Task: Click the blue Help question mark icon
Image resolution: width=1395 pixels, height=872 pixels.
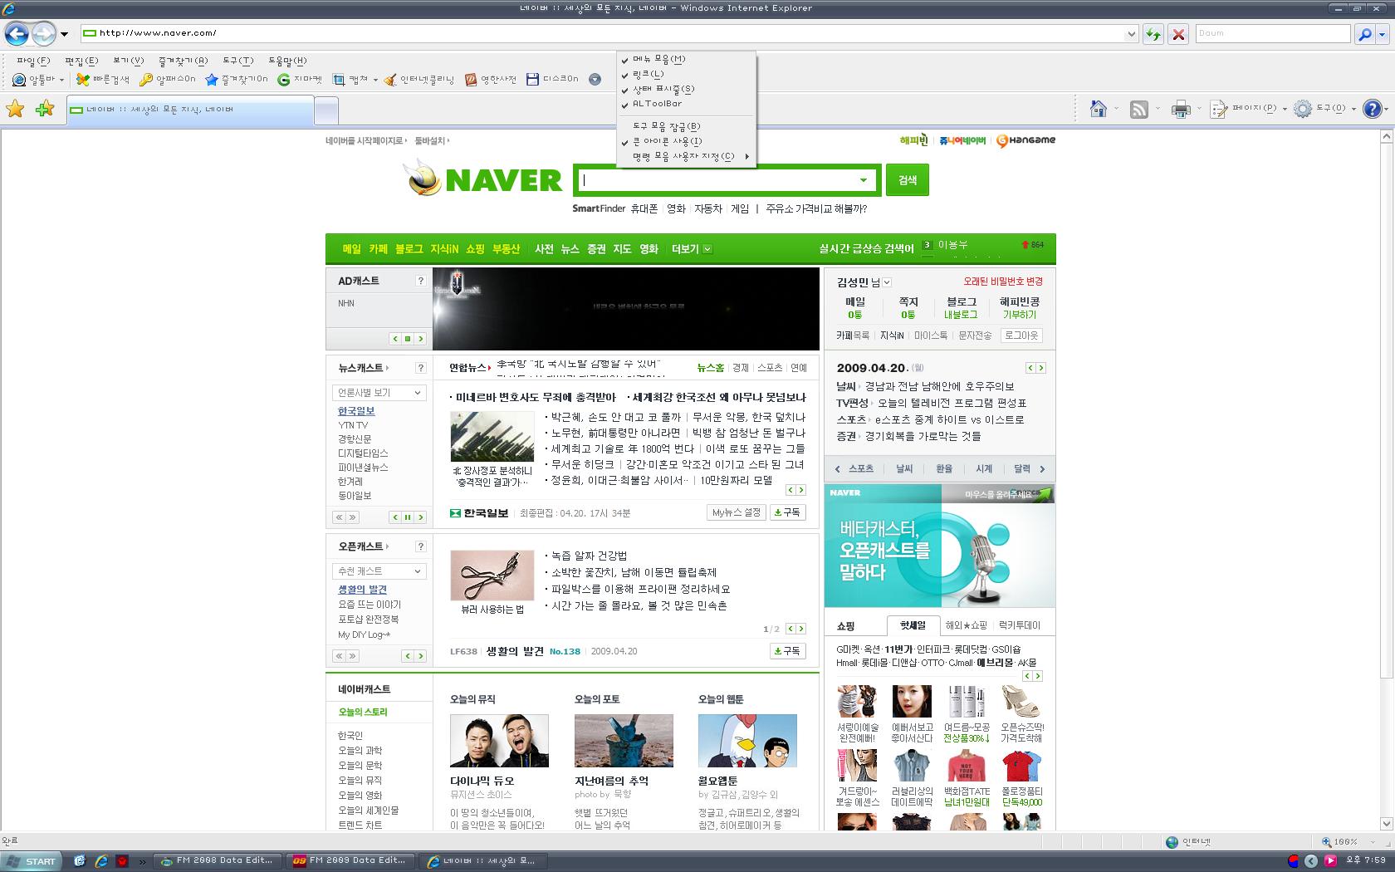Action: click(x=1373, y=109)
